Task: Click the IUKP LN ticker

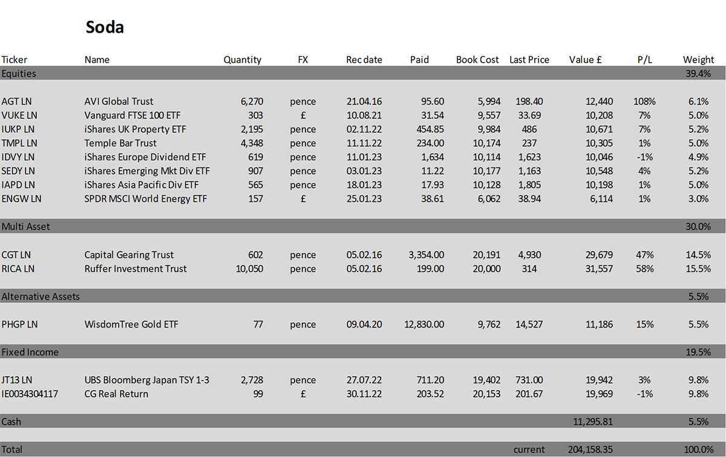Action: (x=18, y=129)
